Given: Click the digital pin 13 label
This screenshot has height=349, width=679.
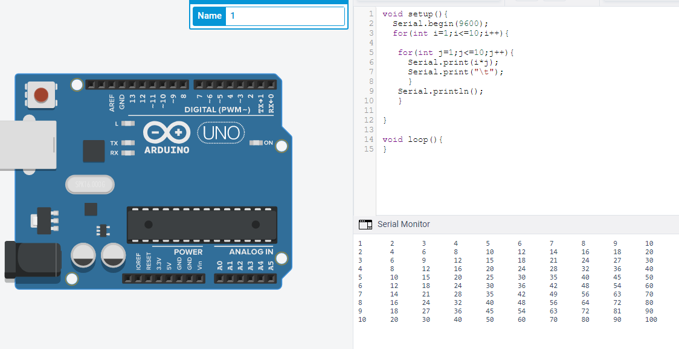Looking at the screenshot, I should [x=132, y=98].
